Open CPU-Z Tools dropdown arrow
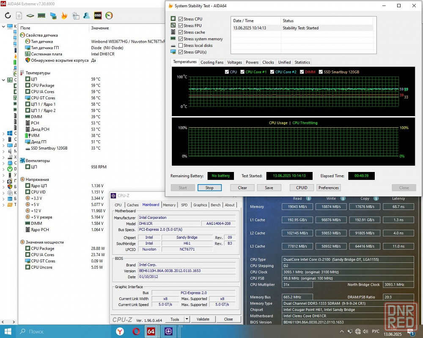The image size is (423, 338). 187,319
